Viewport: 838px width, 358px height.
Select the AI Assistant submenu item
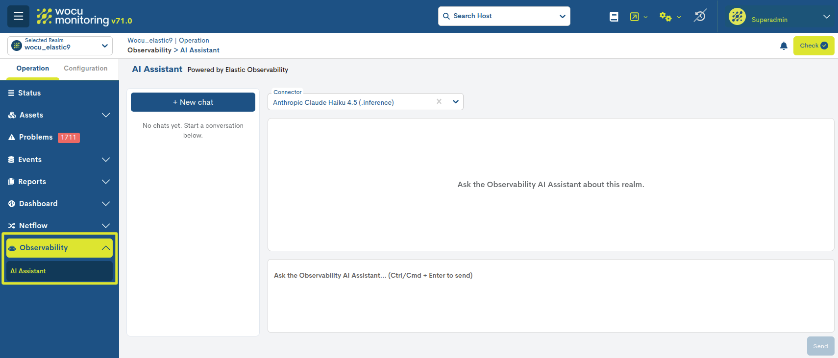[59, 271]
